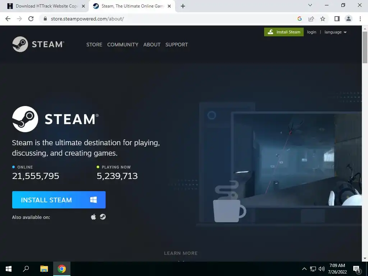Open Windows taskbar search

[26, 269]
